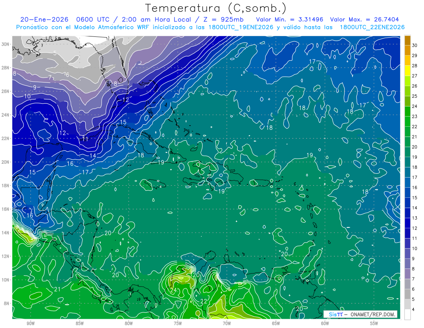Click "Valor Max. = 26.7404" text
Viewport: 424px width, 328px height.
point(364,19)
